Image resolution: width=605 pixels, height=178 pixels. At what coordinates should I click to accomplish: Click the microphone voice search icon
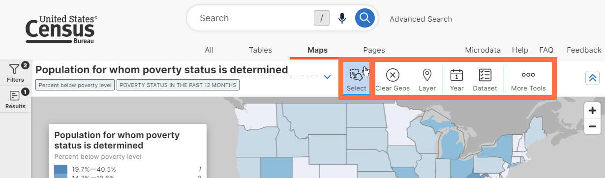342,19
